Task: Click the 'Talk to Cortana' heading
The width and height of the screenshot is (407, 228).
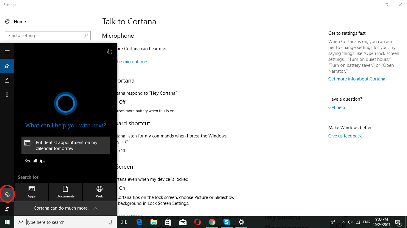Action: coord(129,22)
